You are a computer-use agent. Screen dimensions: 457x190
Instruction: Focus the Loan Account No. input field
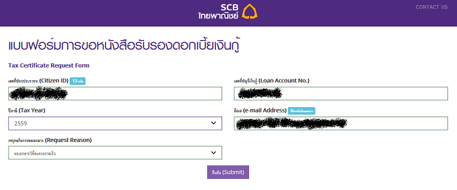341,93
